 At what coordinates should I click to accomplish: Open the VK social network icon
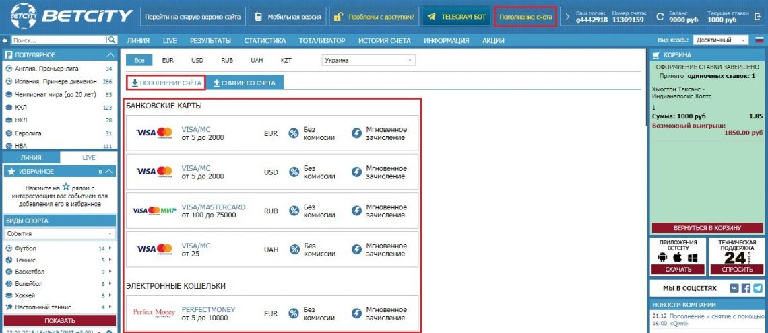735,288
